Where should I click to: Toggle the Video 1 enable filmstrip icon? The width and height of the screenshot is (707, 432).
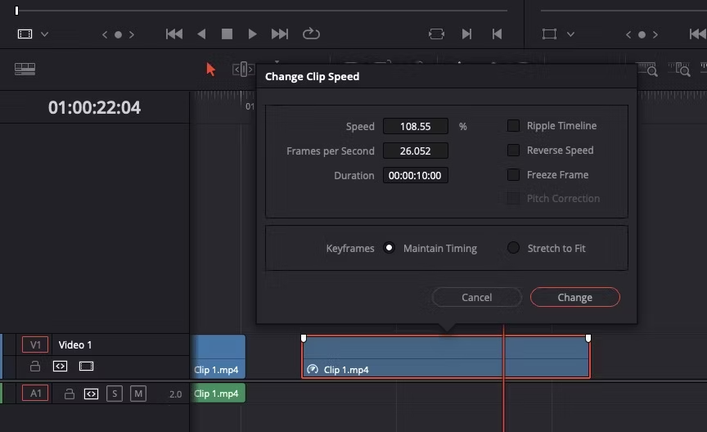click(x=86, y=367)
